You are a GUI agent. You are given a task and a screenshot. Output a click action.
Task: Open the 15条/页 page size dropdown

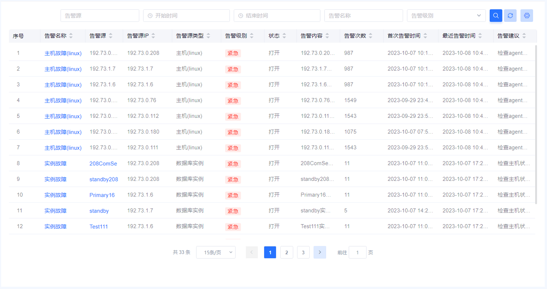[x=215, y=252]
